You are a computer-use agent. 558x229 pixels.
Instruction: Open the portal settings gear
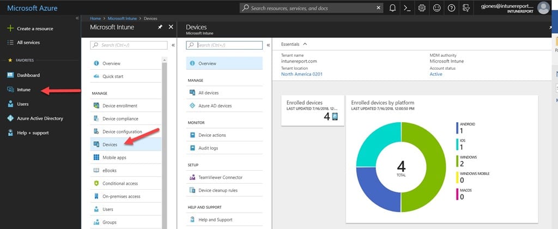coord(422,8)
